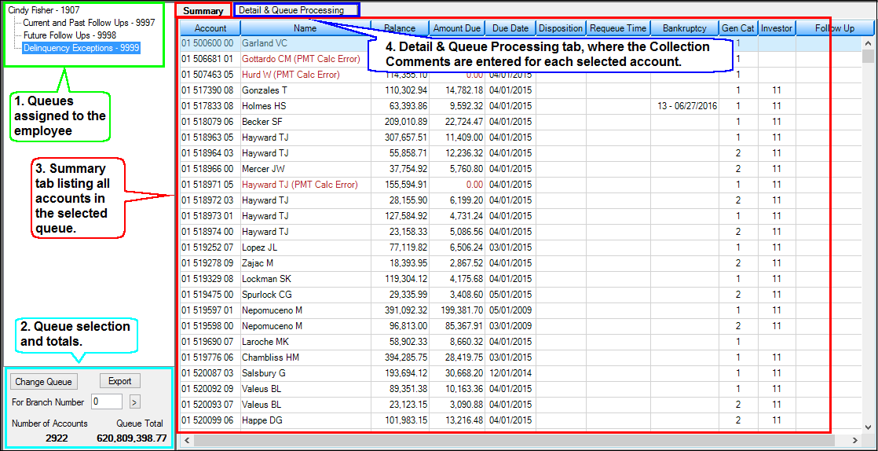Select Hayward TJ (PMT Calc Error) row
Viewport: 878px width, 451px height.
521,184
